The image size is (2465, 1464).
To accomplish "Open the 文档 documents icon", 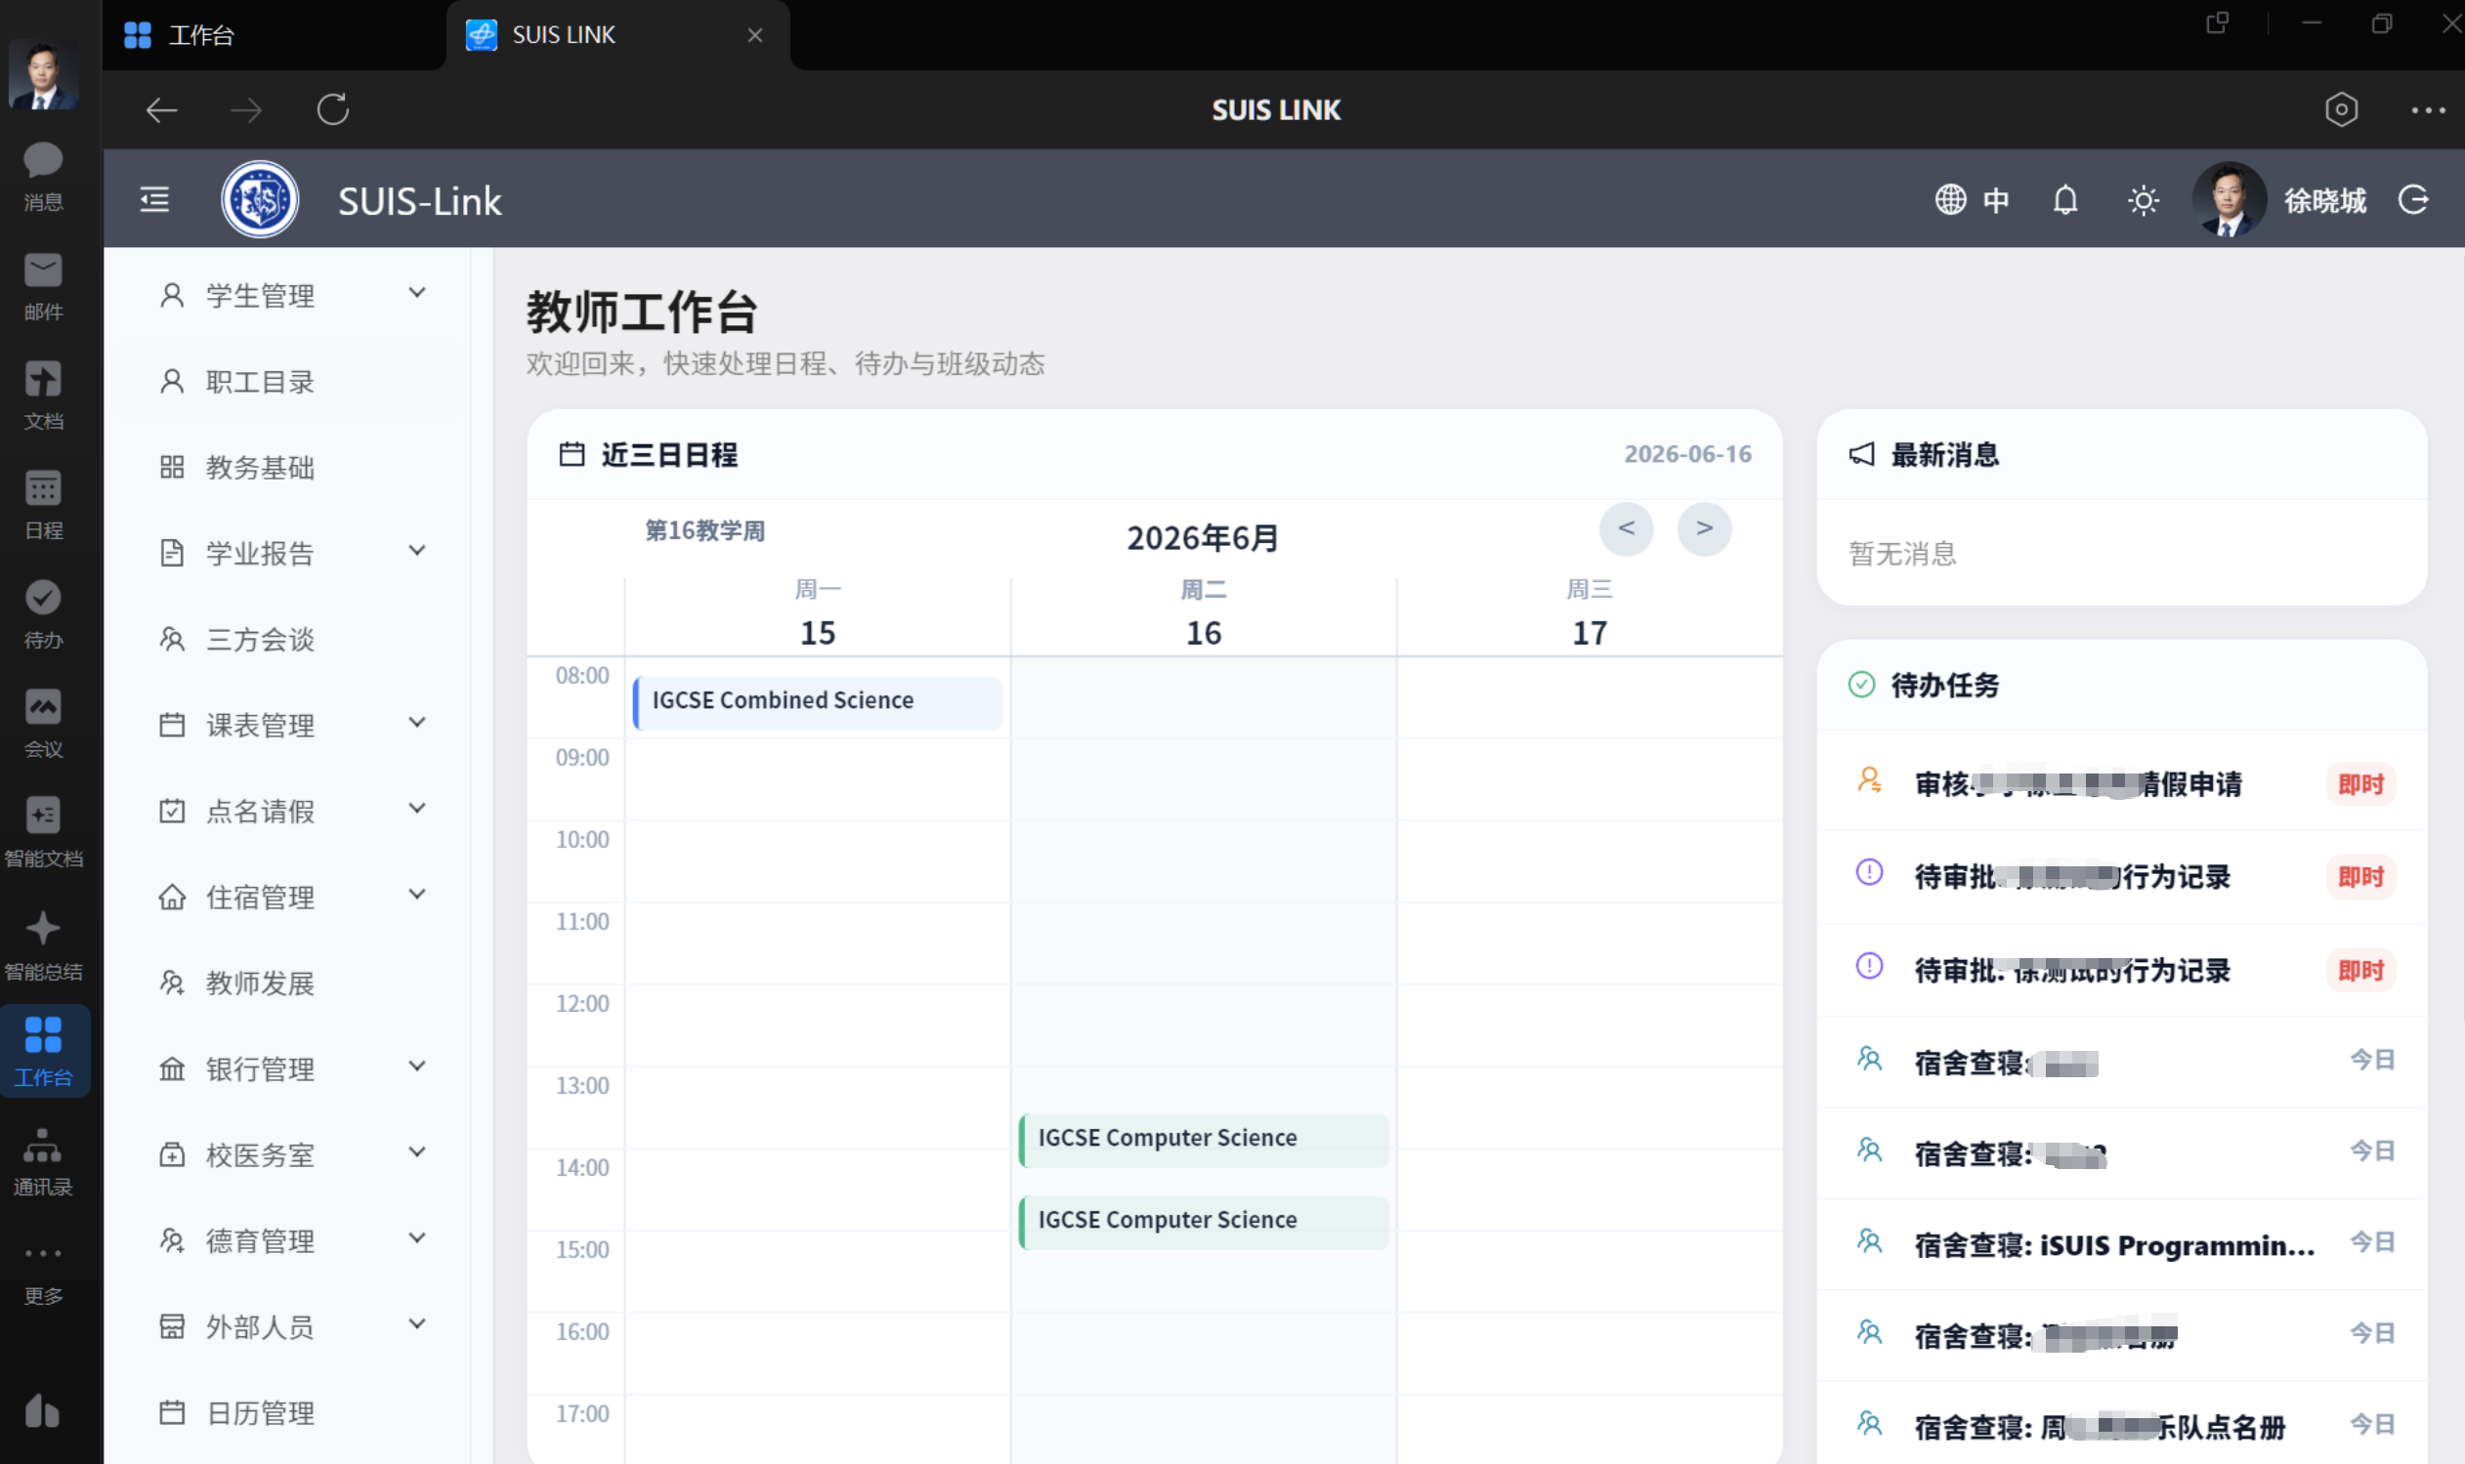I will 42,397.
